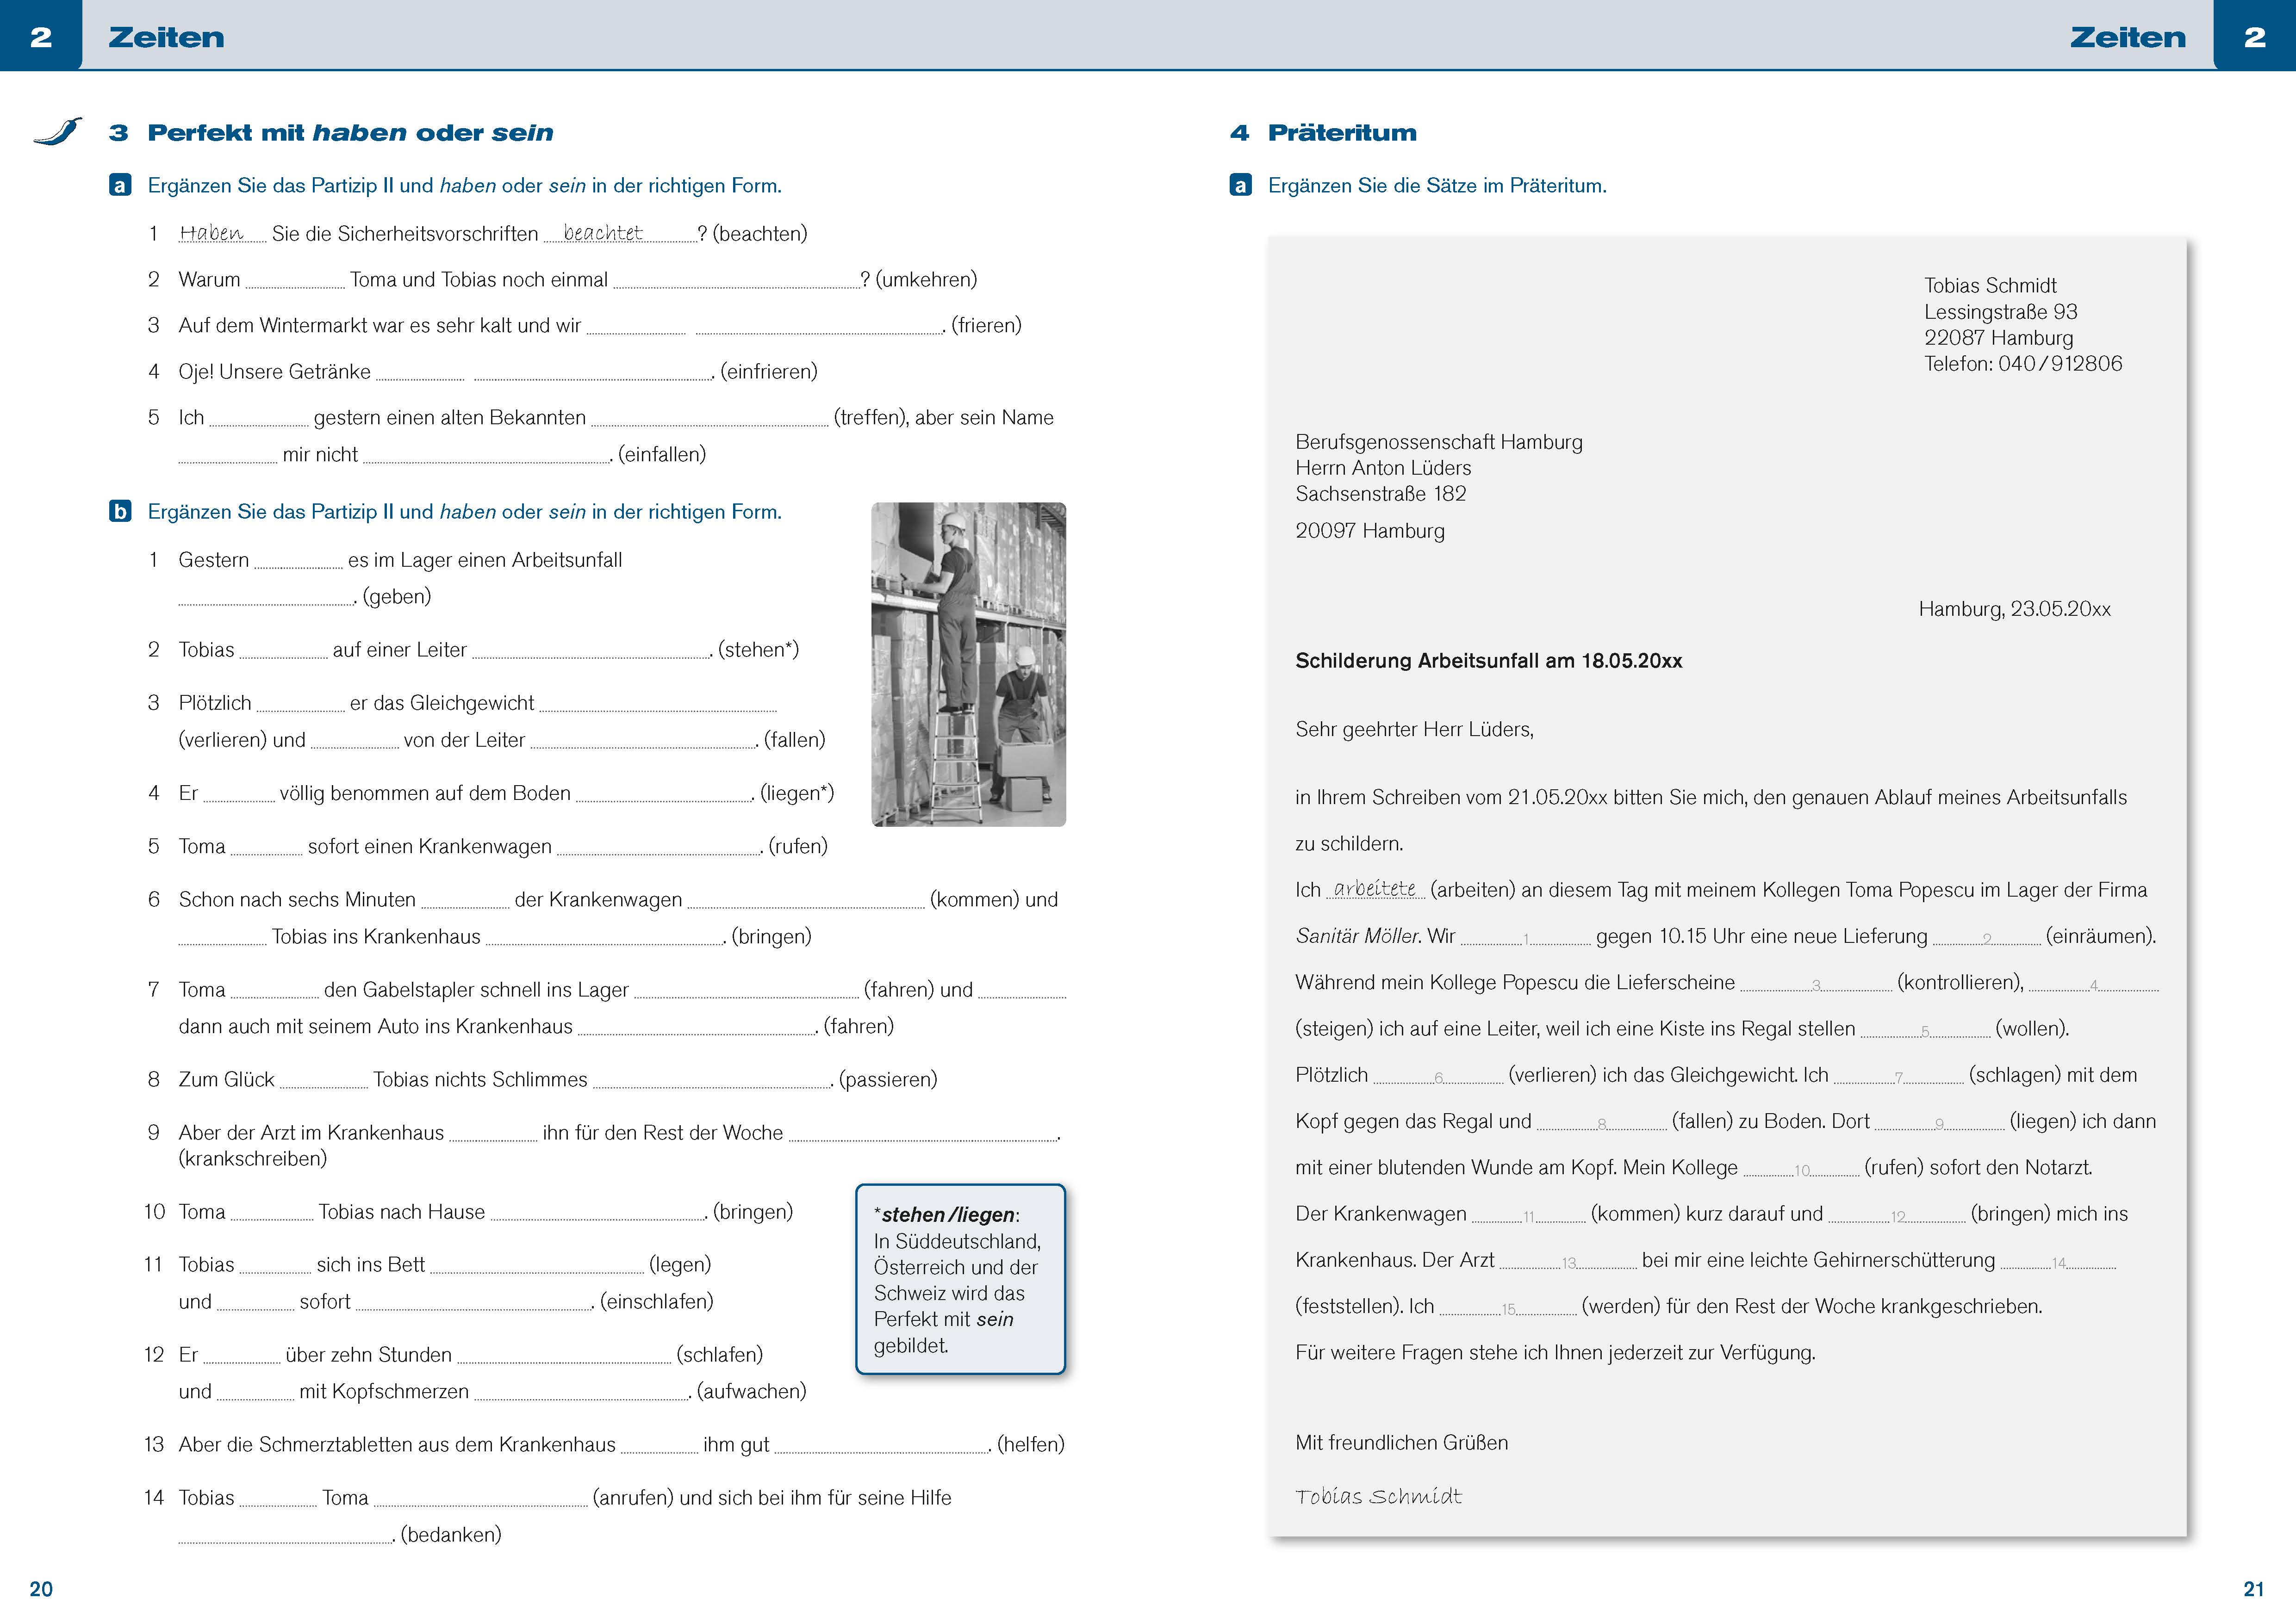Click the closing 'Mit freundlichen Grüßen'
The image size is (2296, 1623).
[x=1402, y=1443]
